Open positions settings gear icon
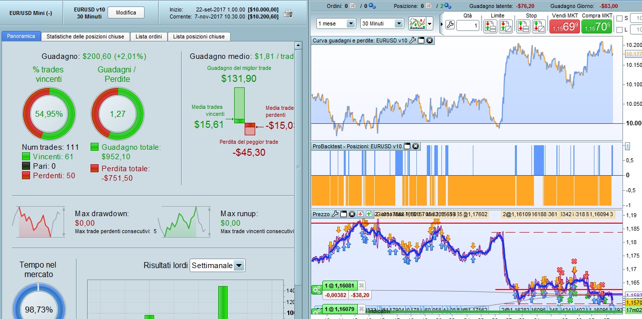This screenshot has width=642, height=319. (x=447, y=6)
